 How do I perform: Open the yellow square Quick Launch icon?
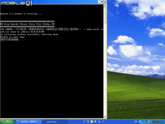(92, 122)
